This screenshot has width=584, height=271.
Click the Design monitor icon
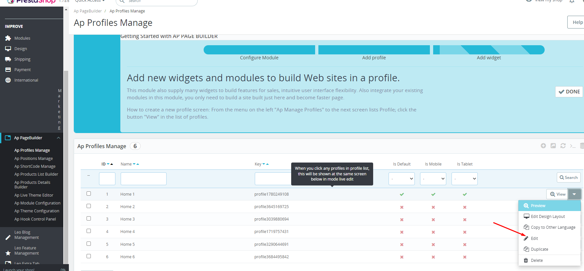click(8, 49)
